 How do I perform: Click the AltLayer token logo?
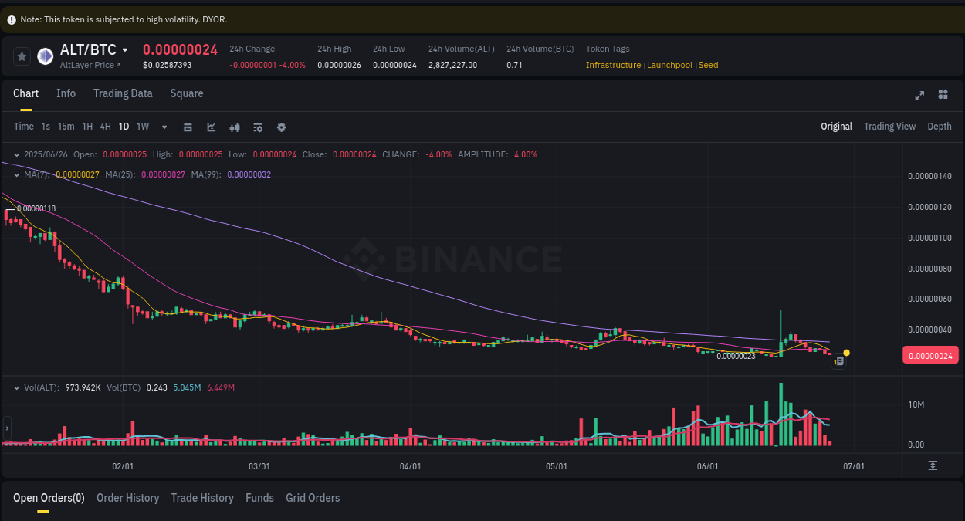point(44,56)
